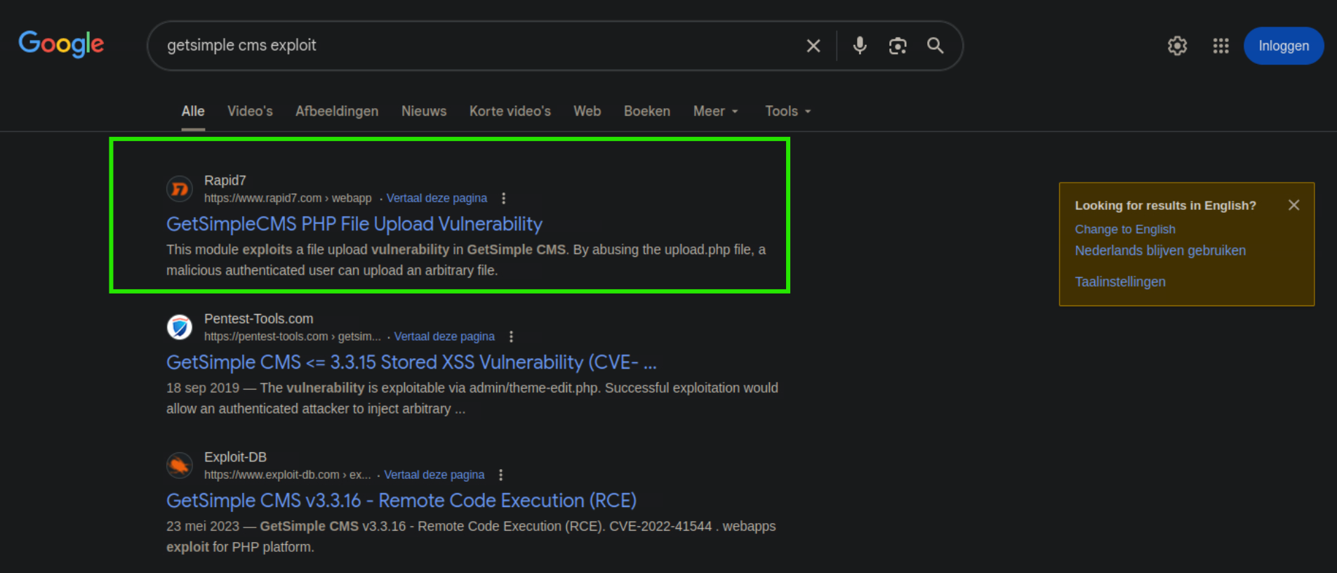
Task: Open quick settings via the gear icon
Action: click(x=1177, y=46)
